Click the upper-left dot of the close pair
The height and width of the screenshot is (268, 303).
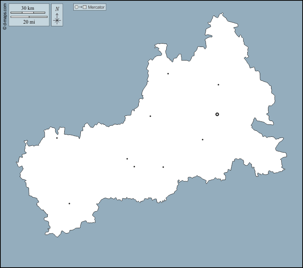coord(127,159)
